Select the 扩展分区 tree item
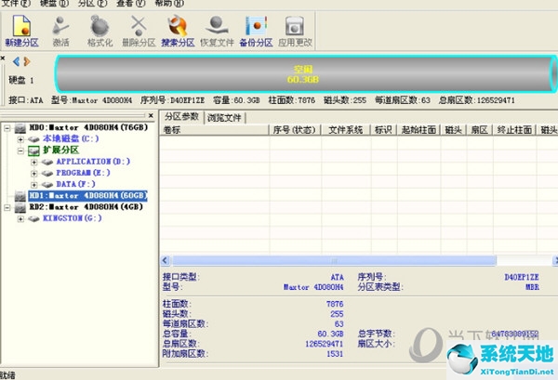The height and width of the screenshot is (380, 558). (60, 150)
